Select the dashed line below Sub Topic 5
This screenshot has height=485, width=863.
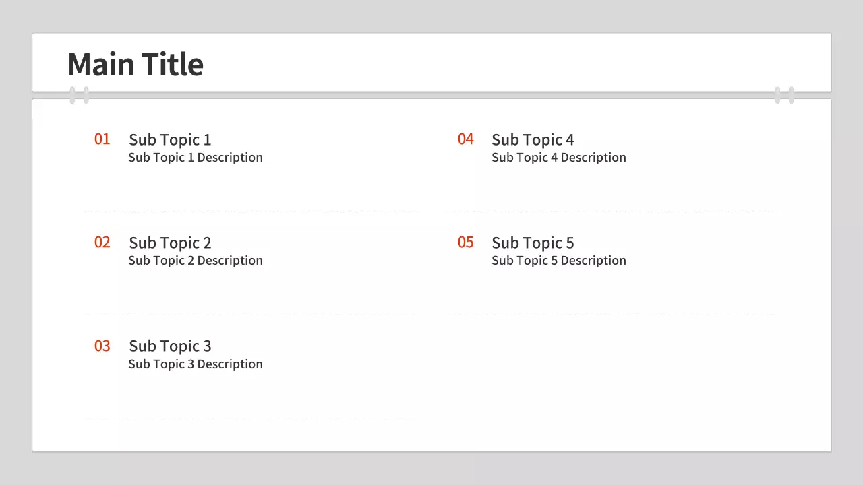[x=613, y=315]
